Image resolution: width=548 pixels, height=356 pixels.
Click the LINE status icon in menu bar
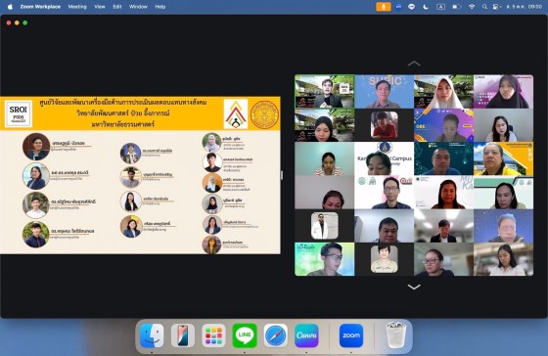pyautogui.click(x=411, y=7)
